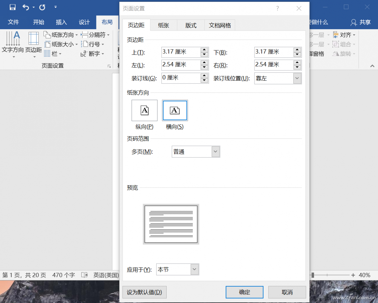Click the 左 left margin input field
378x303 pixels.
180,65
